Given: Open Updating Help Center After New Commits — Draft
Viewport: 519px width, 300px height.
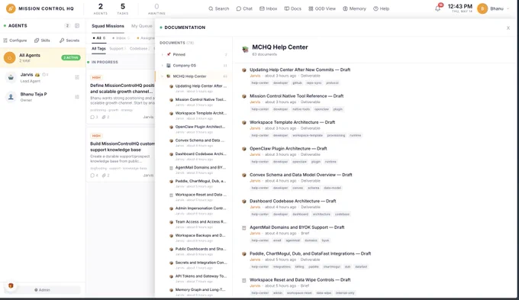Looking at the screenshot, I should pyautogui.click(x=300, y=69).
